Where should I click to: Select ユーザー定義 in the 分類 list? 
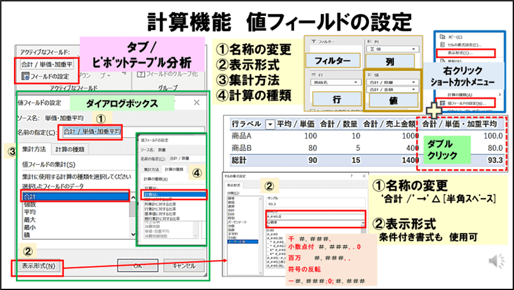coord(243,242)
